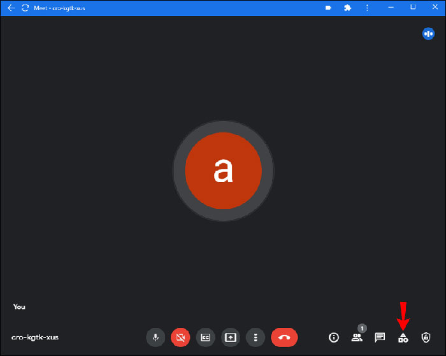Toggle closed captions
Screen dimensions: 446x356
(205, 337)
